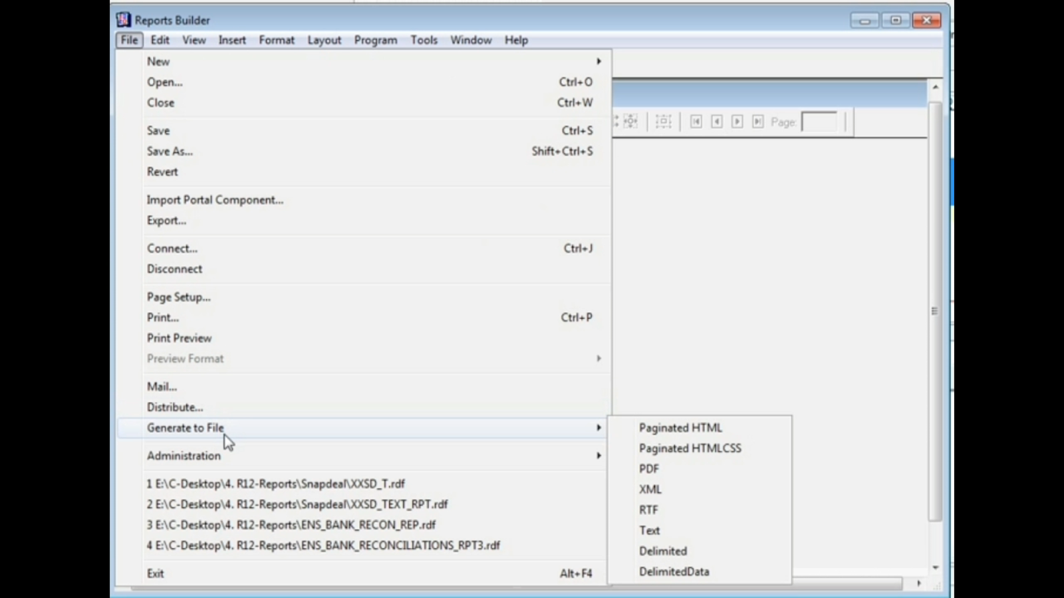Select the Previous Page toolbar icon

point(717,122)
